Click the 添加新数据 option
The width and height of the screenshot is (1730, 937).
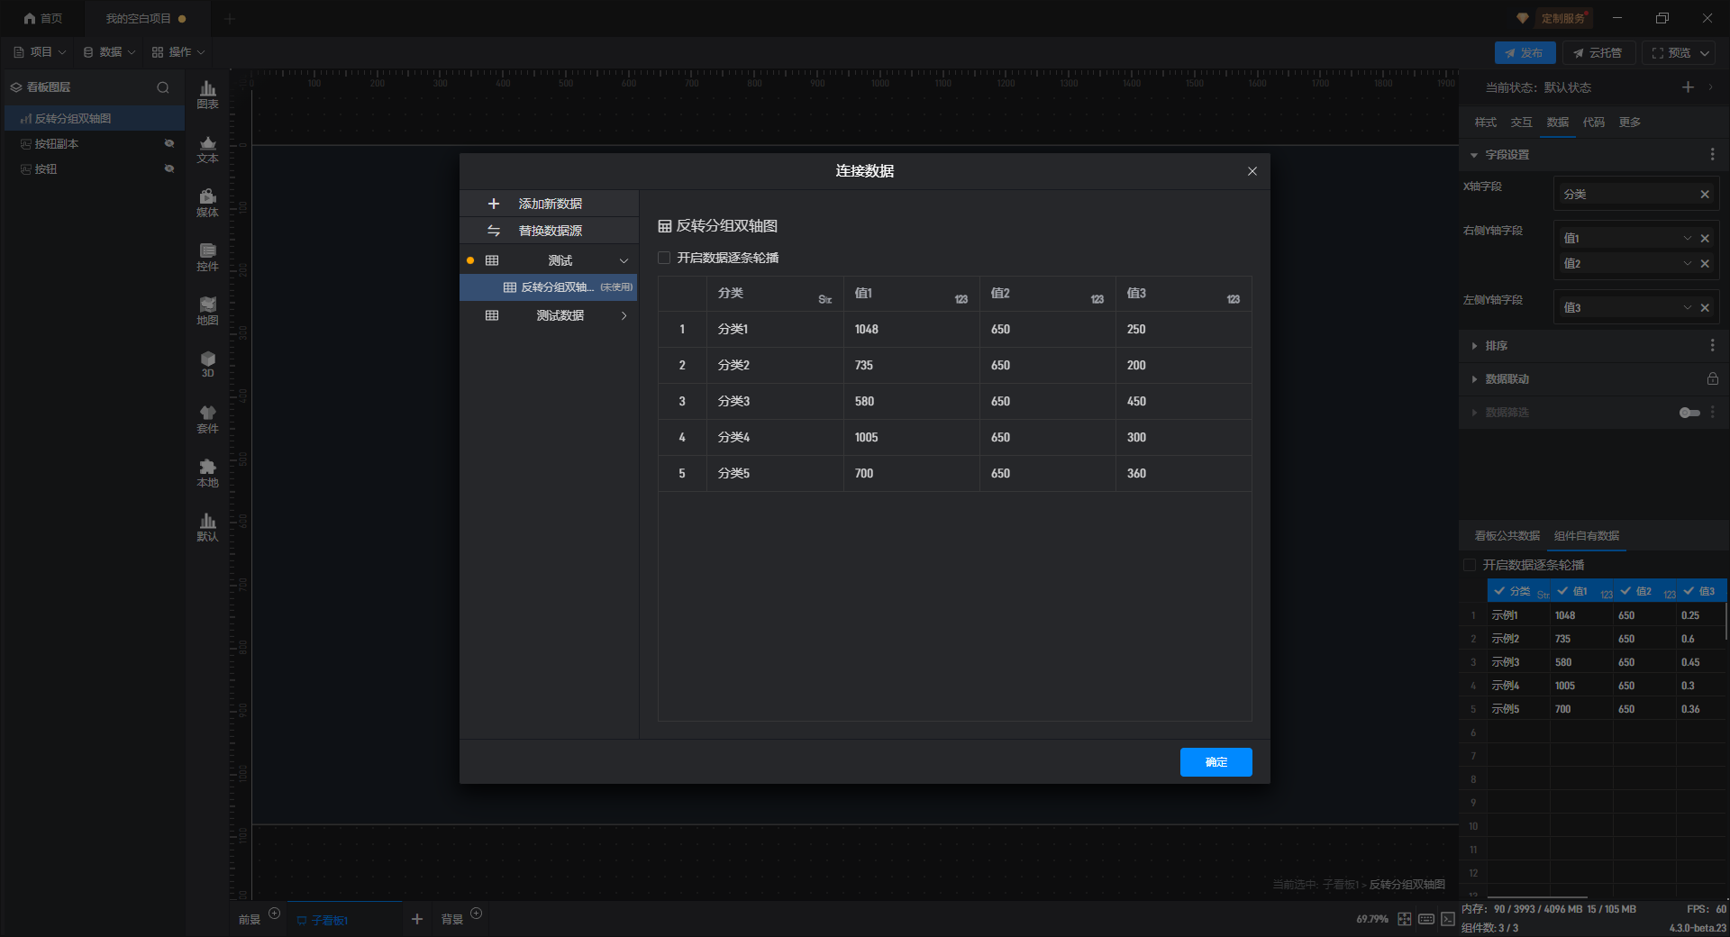tap(549, 204)
